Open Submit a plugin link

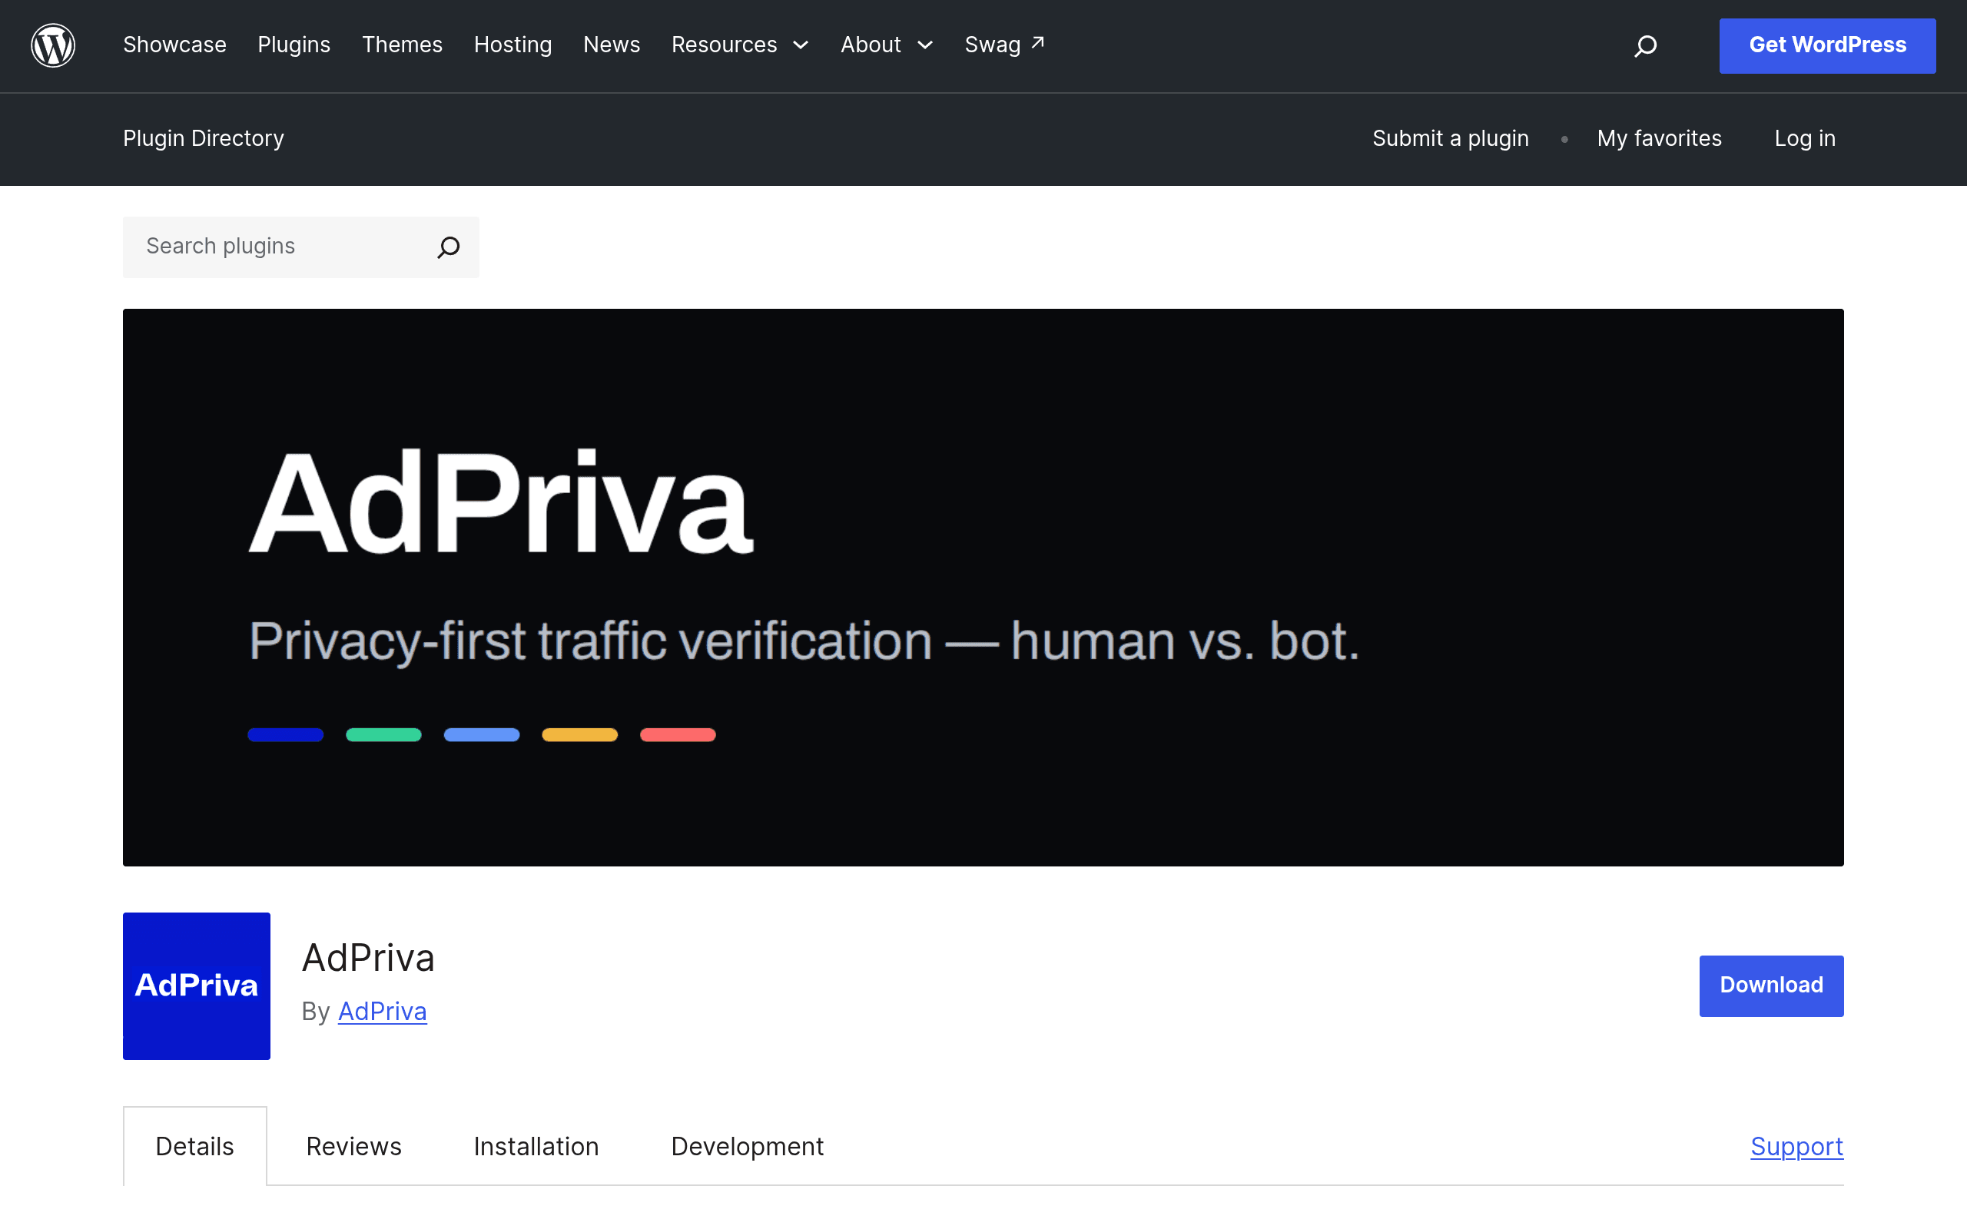[x=1450, y=138]
